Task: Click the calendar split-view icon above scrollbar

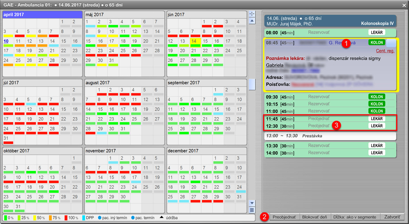Action: [x=252, y=14]
